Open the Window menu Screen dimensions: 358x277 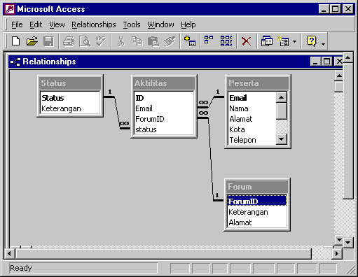click(x=160, y=24)
